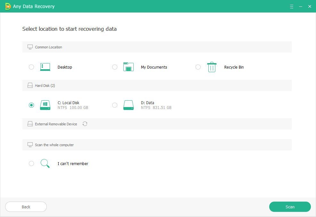Click the "Scan the whole computer" header text
The width and height of the screenshot is (316, 217).
tap(54, 145)
